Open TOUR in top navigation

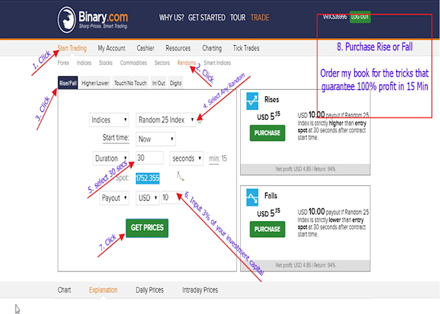(237, 17)
